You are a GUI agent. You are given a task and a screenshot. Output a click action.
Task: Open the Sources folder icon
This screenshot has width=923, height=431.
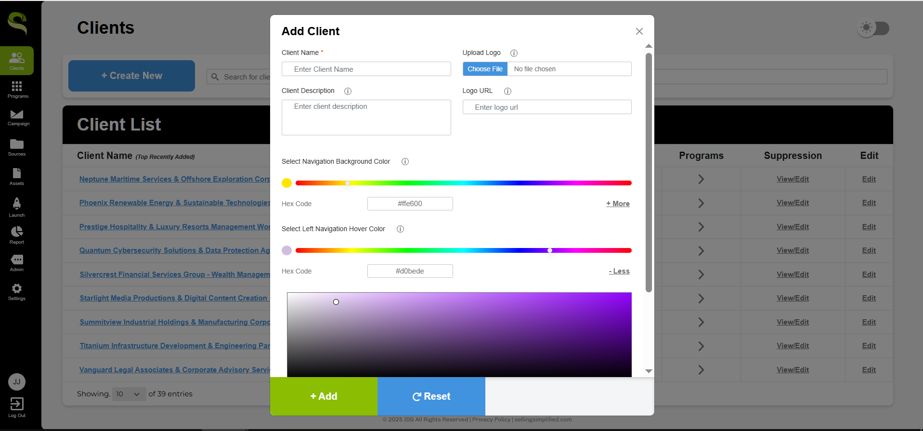pos(17,144)
